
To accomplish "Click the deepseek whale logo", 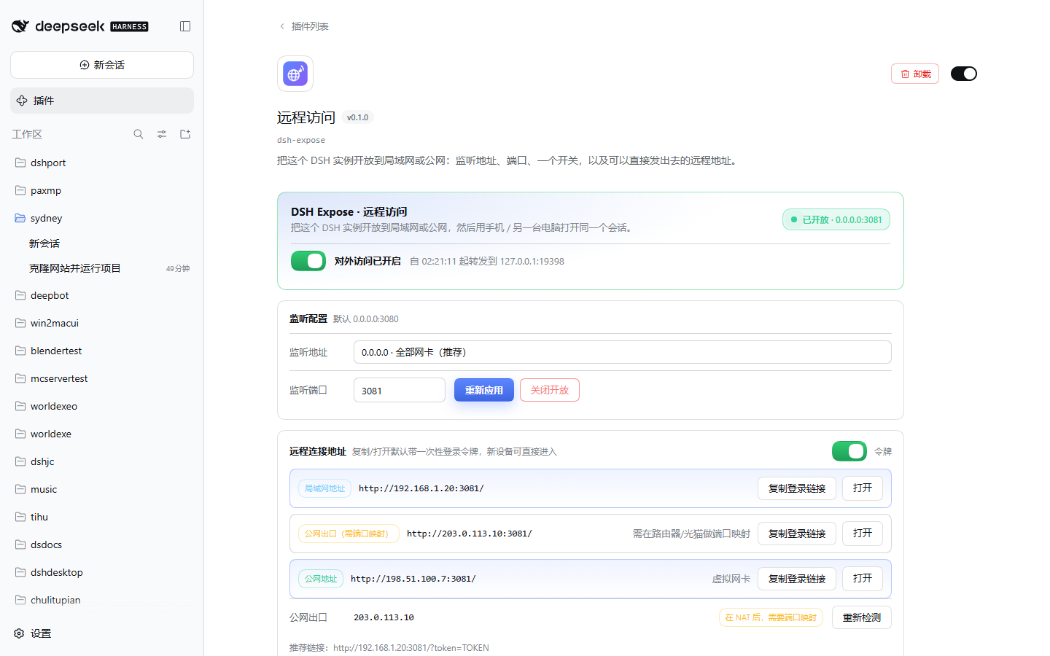I will [20, 26].
